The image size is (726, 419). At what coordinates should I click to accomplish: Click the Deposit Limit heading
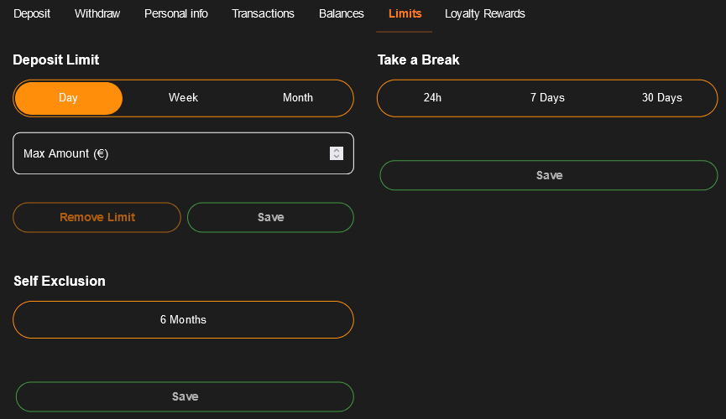pos(56,59)
